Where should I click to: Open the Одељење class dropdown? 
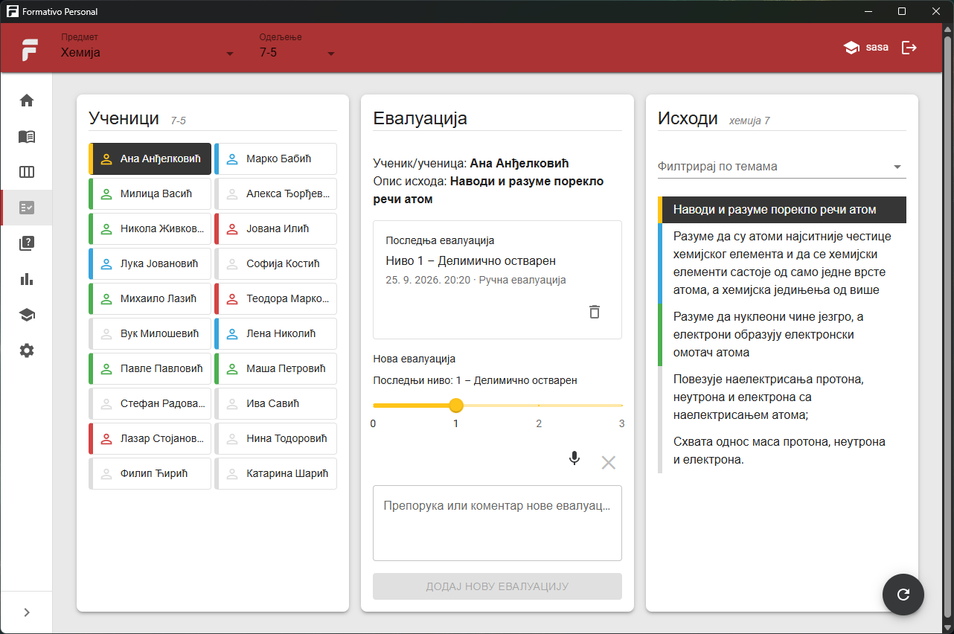click(x=297, y=48)
